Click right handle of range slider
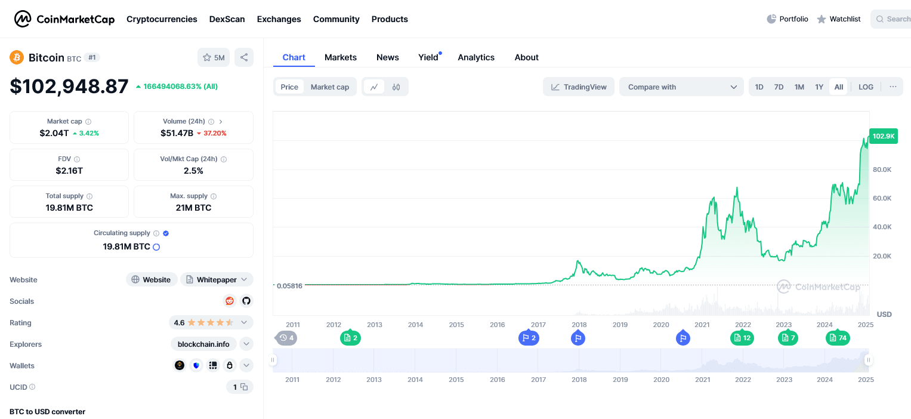The width and height of the screenshot is (911, 419). coord(869,360)
